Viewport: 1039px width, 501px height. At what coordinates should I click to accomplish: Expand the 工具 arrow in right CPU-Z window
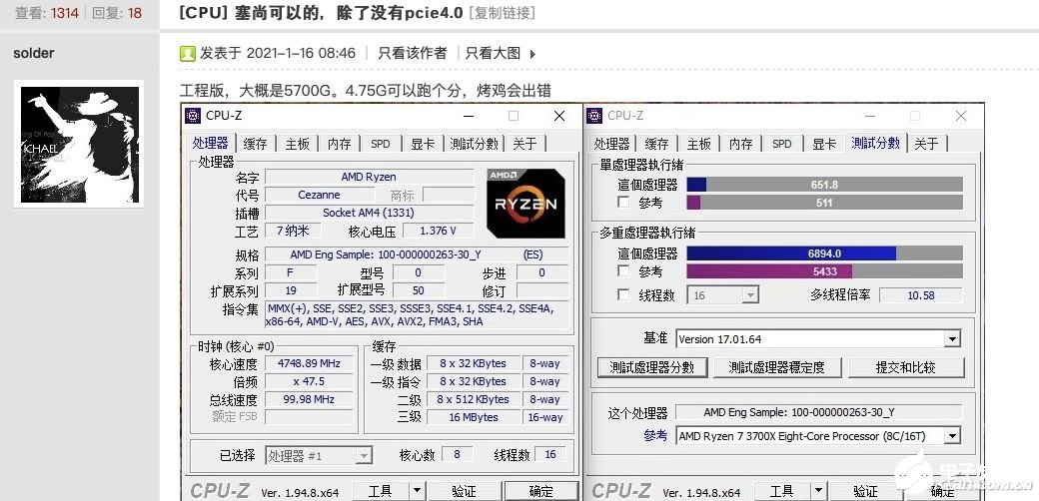tap(818, 491)
